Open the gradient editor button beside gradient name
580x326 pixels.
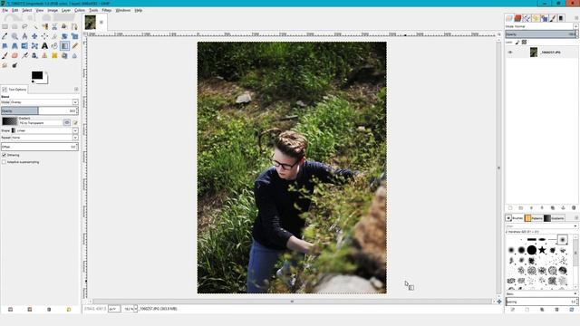tap(75, 122)
